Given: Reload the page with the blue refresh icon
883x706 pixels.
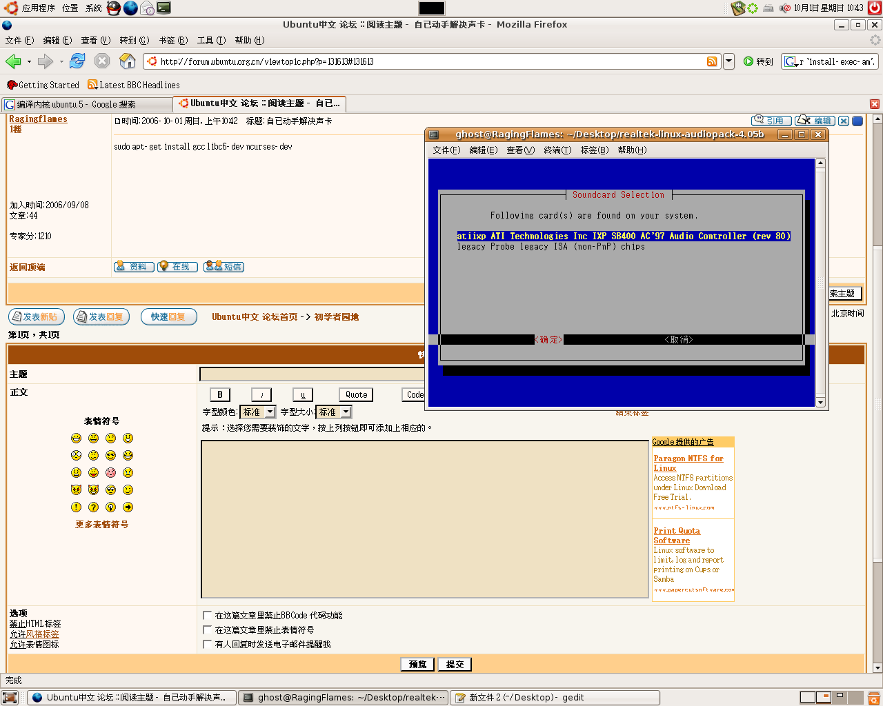Looking at the screenshot, I should pyautogui.click(x=77, y=61).
